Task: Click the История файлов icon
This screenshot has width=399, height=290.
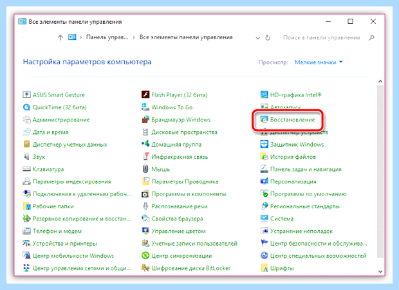Action: click(264, 157)
